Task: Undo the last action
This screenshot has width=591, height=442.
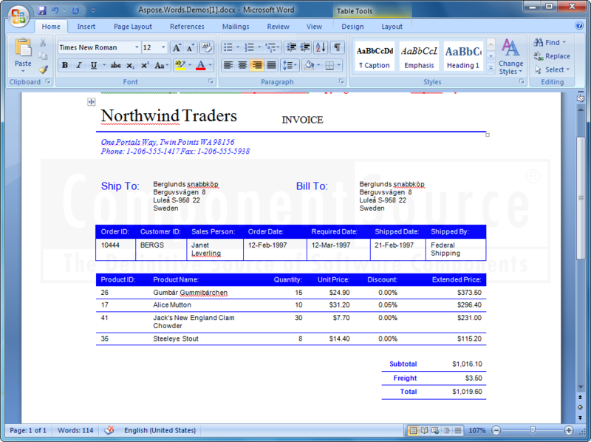Action: pos(55,10)
